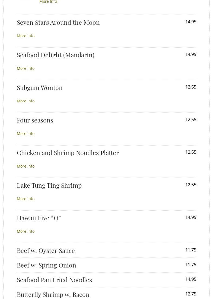Screen dimensions: 213x299
Task: Click the Beef w. Oyster Sauce item
Action: click(46, 250)
